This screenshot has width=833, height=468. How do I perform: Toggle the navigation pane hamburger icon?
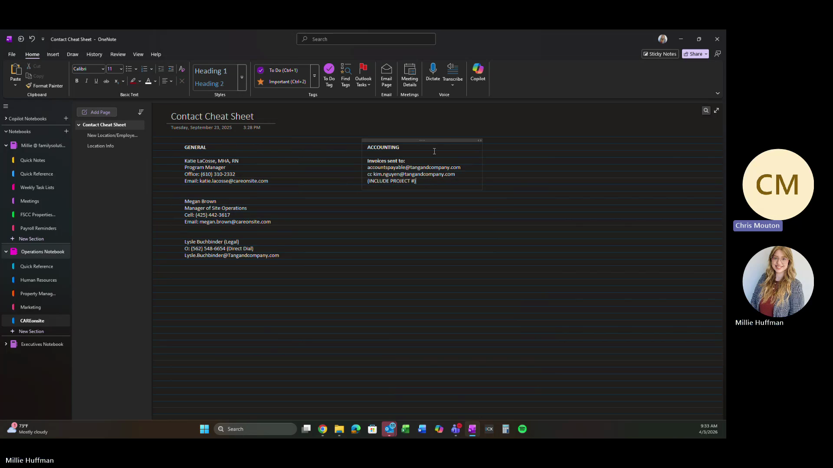[x=6, y=106]
